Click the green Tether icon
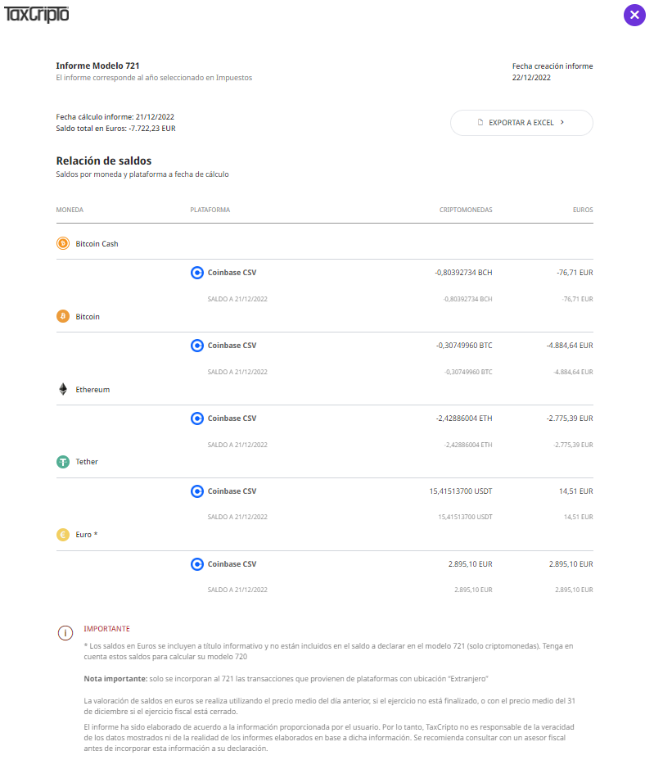Viewport: 654px width, 760px height. coord(63,462)
